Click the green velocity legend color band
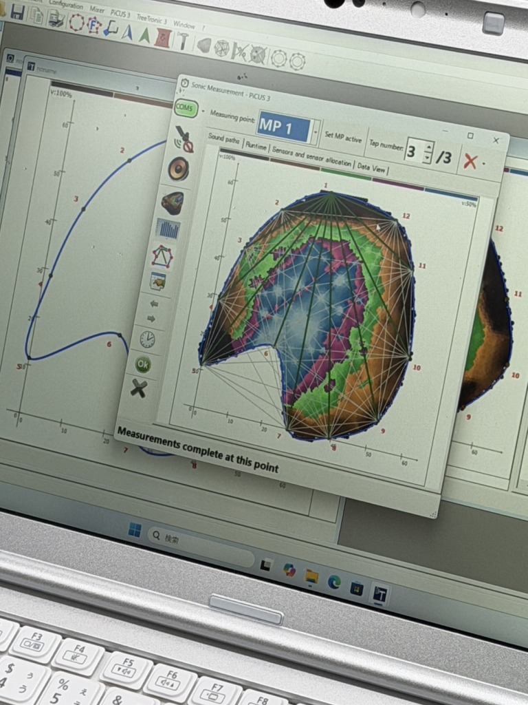 tap(346, 175)
